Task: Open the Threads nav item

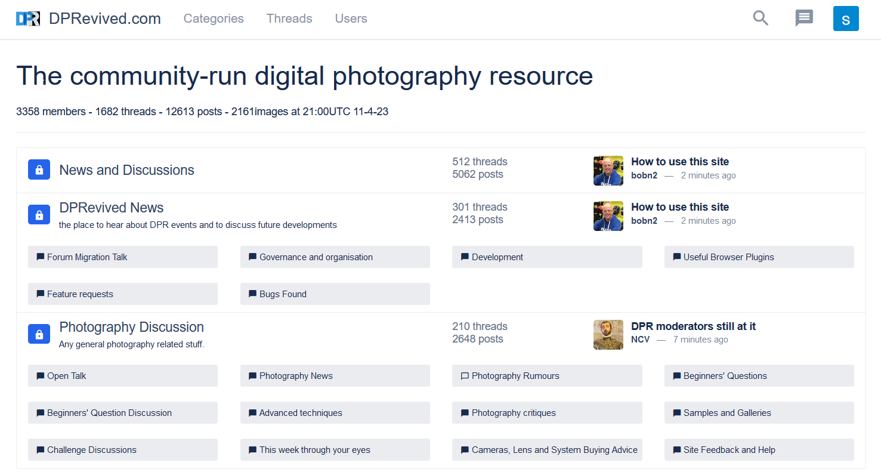Action: pyautogui.click(x=289, y=18)
